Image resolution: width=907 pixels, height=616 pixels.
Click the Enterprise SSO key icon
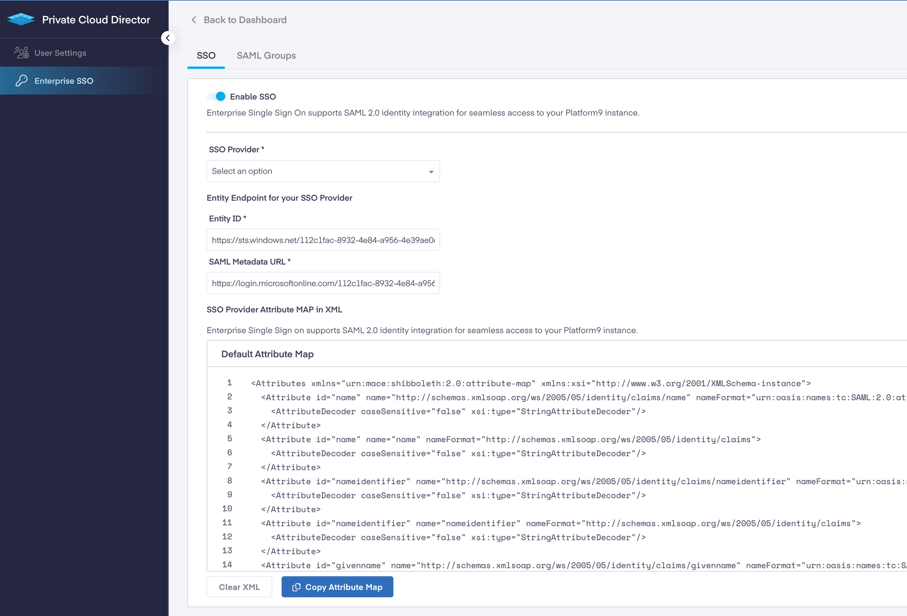point(21,81)
